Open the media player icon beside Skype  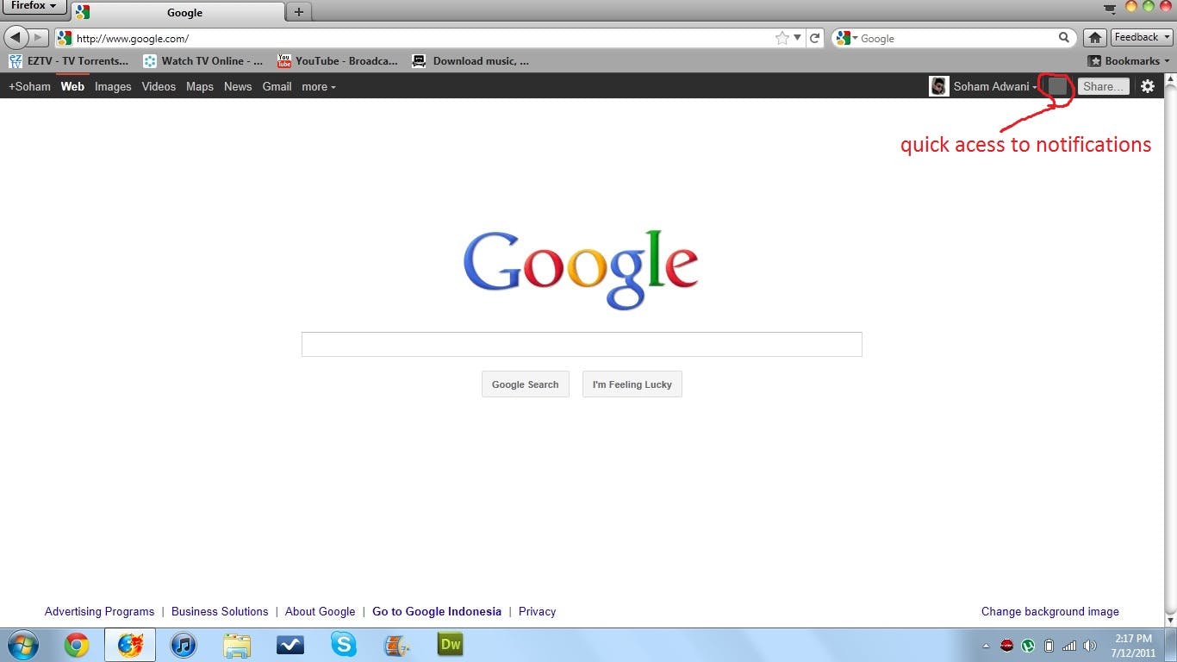397,645
